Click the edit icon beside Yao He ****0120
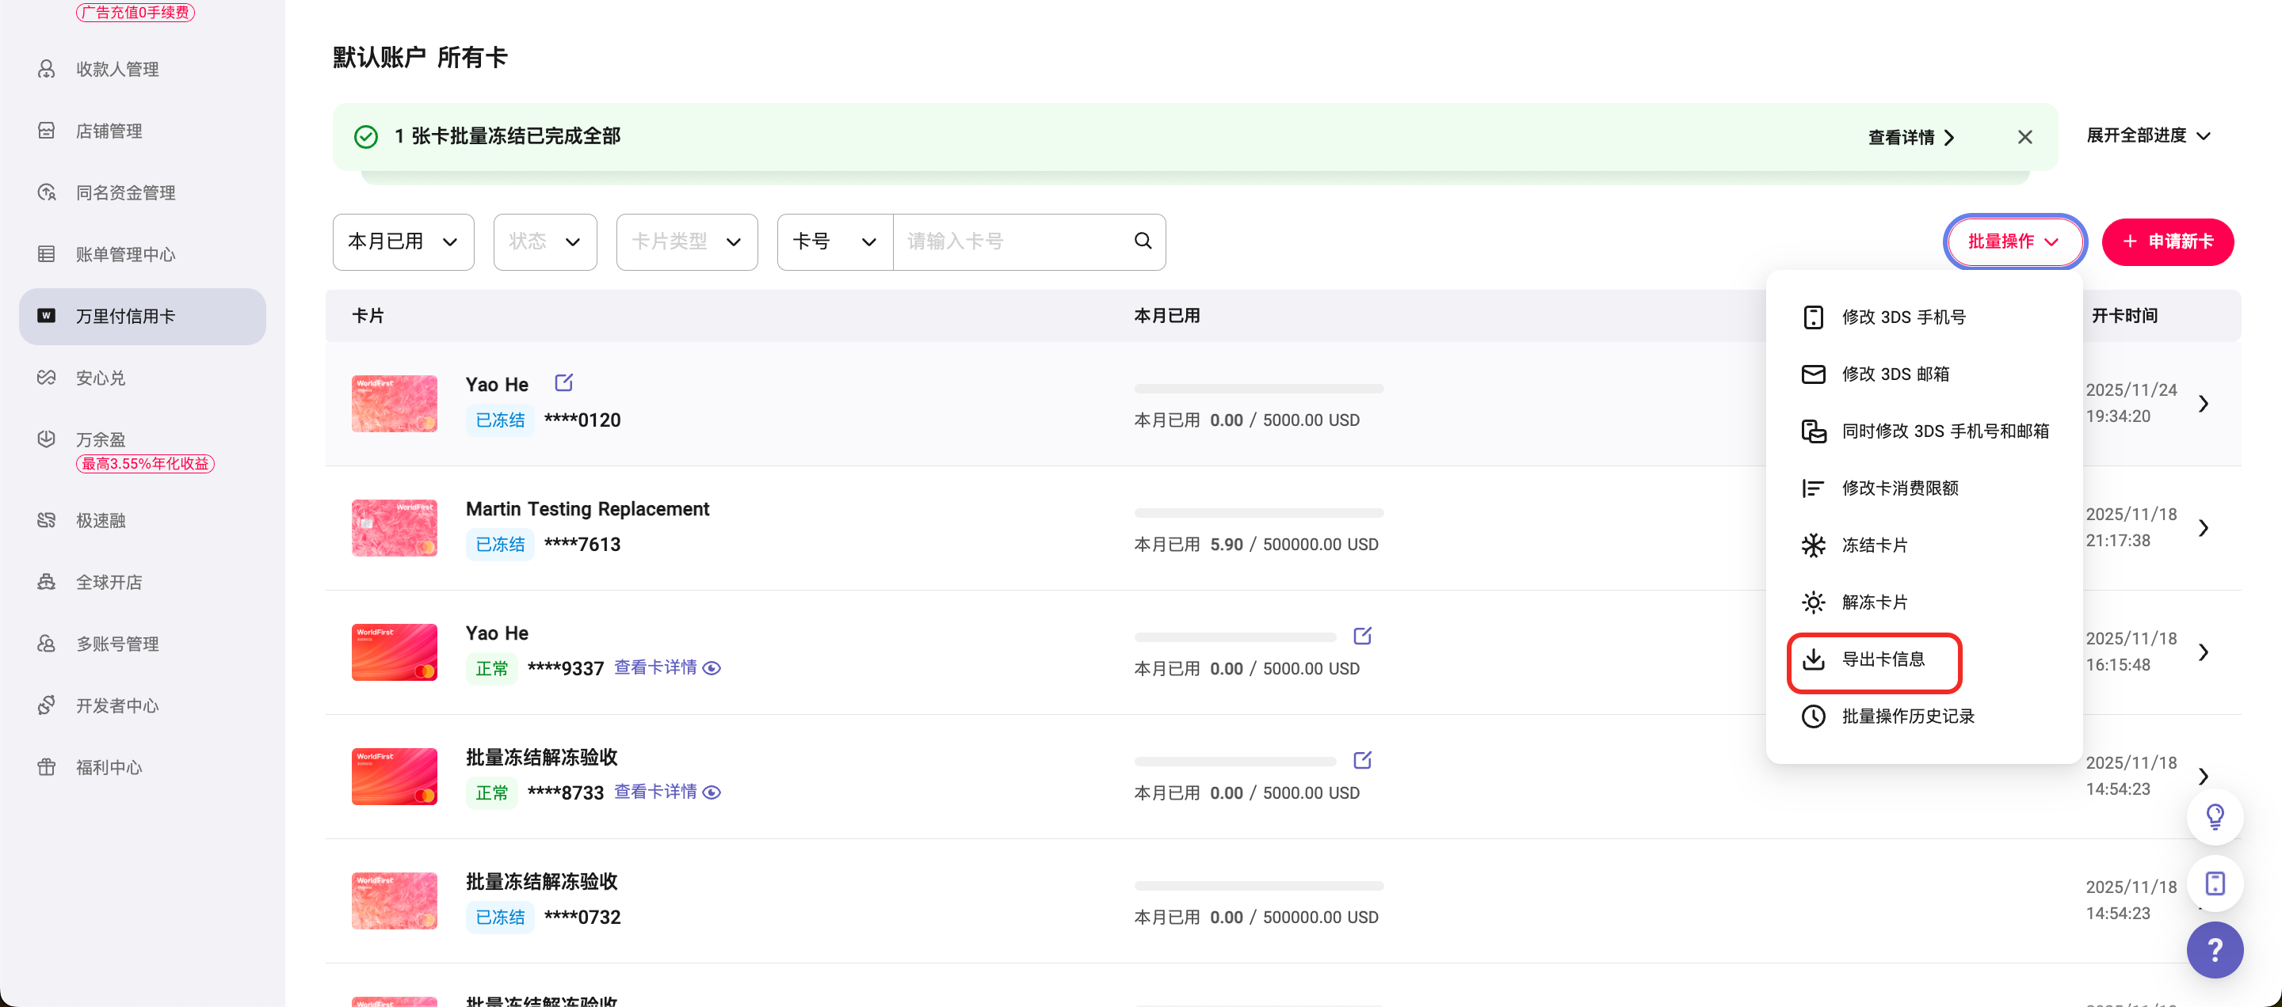This screenshot has height=1007, width=2282. [563, 382]
